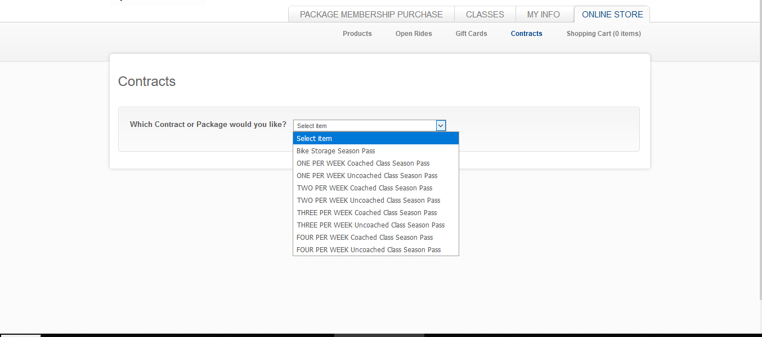The width and height of the screenshot is (762, 337).
Task: Choose TWO PER WEEK Coached Class Season Pass
Action: [x=375, y=188]
